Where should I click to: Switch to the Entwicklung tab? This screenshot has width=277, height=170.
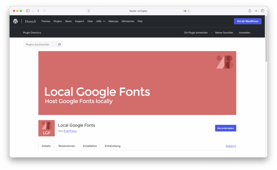(113, 146)
